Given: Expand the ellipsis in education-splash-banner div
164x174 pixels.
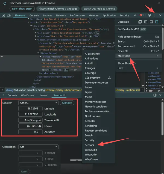Looking at the screenshot, I should [92, 19].
